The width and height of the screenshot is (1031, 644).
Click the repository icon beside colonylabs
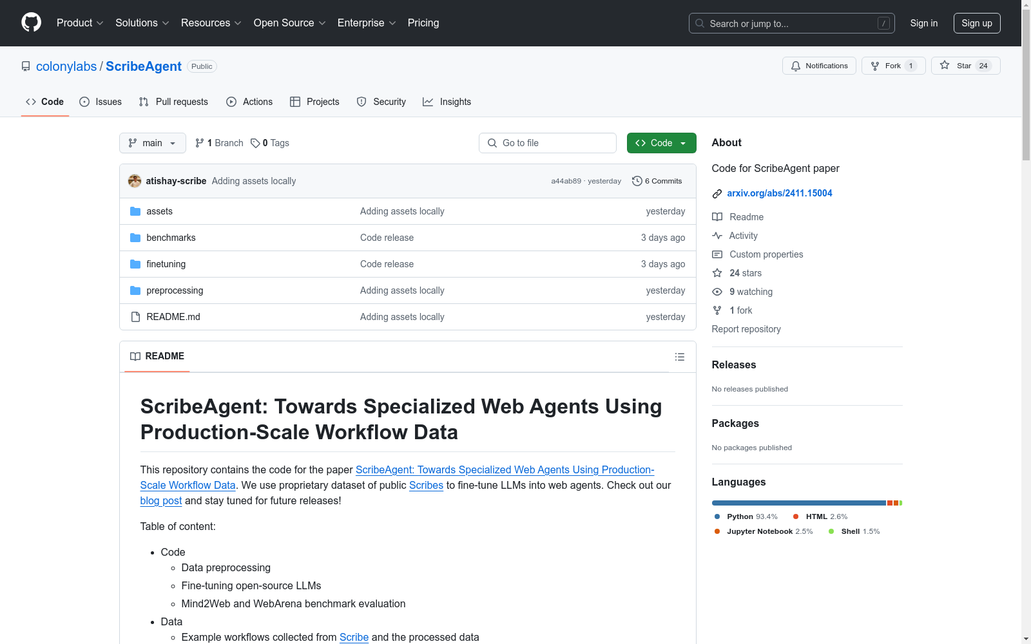(26, 66)
